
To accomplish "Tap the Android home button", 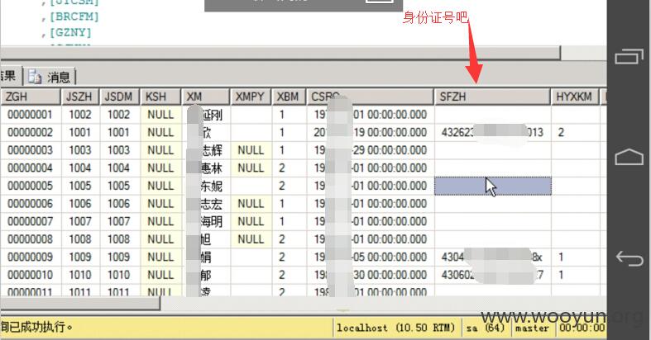I will point(629,157).
